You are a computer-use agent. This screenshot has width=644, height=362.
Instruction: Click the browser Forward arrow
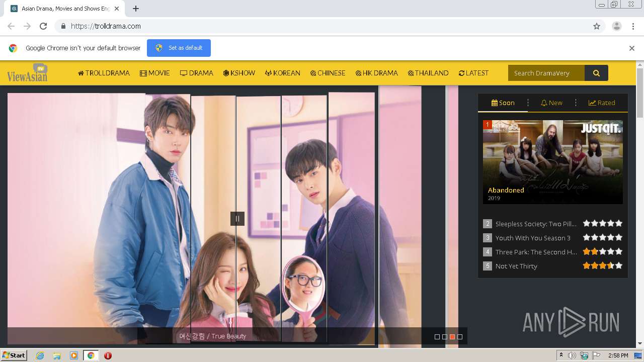pos(27,26)
